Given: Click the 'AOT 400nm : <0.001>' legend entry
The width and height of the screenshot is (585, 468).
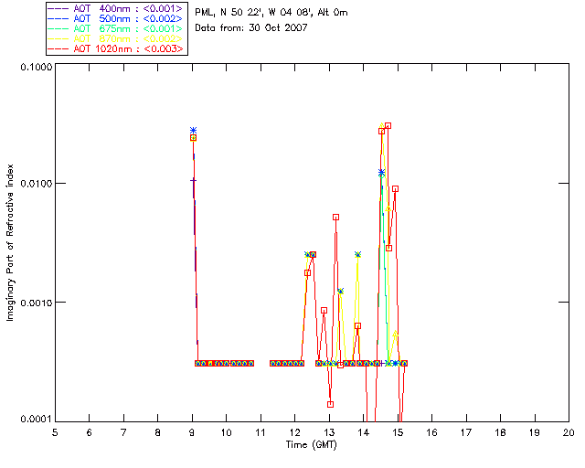Looking at the screenshot, I should click(x=115, y=8).
